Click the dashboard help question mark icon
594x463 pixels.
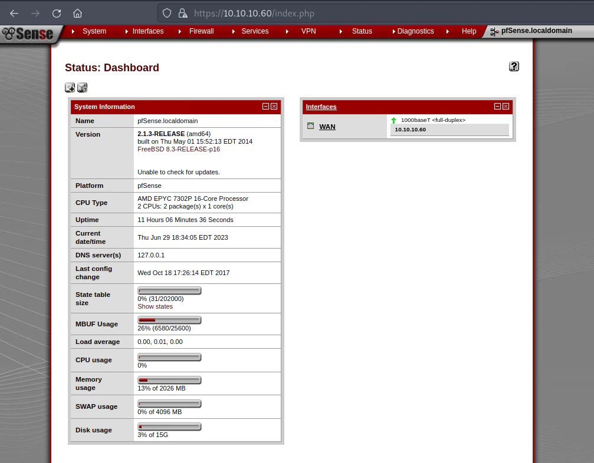pos(514,67)
